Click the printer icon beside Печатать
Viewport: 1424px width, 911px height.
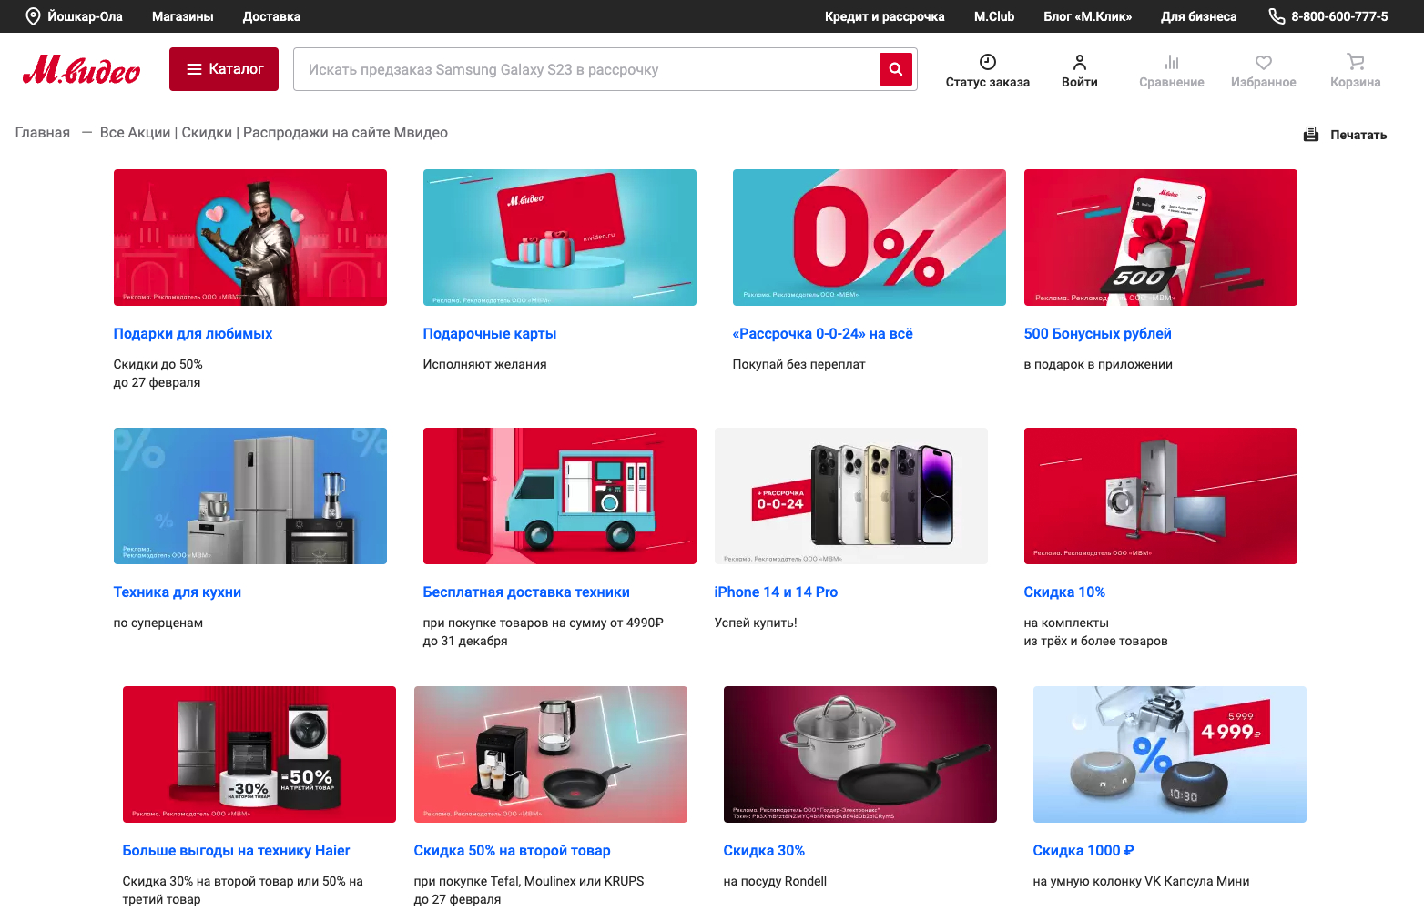click(x=1311, y=135)
